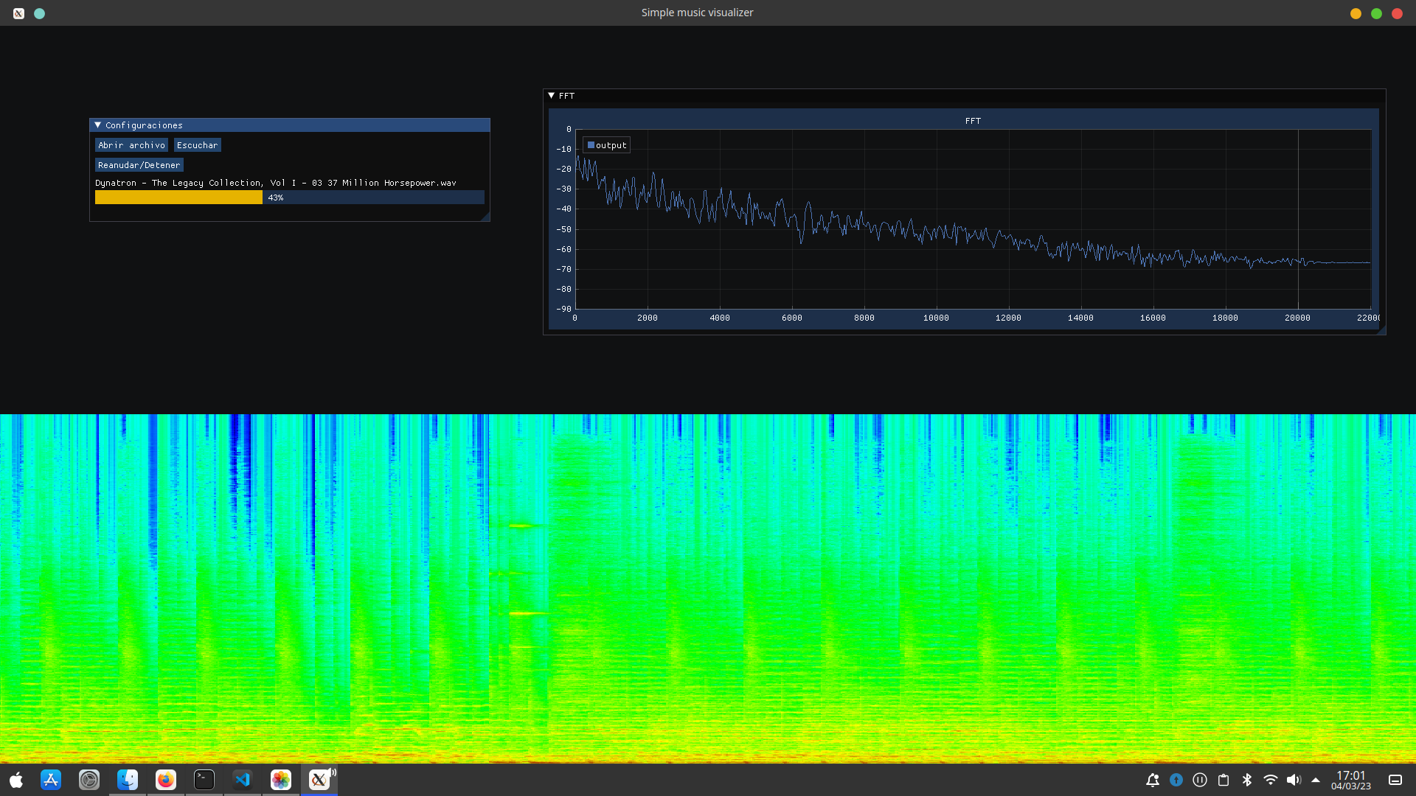
Task: Open Visual Studio Code in taskbar
Action: 243,780
